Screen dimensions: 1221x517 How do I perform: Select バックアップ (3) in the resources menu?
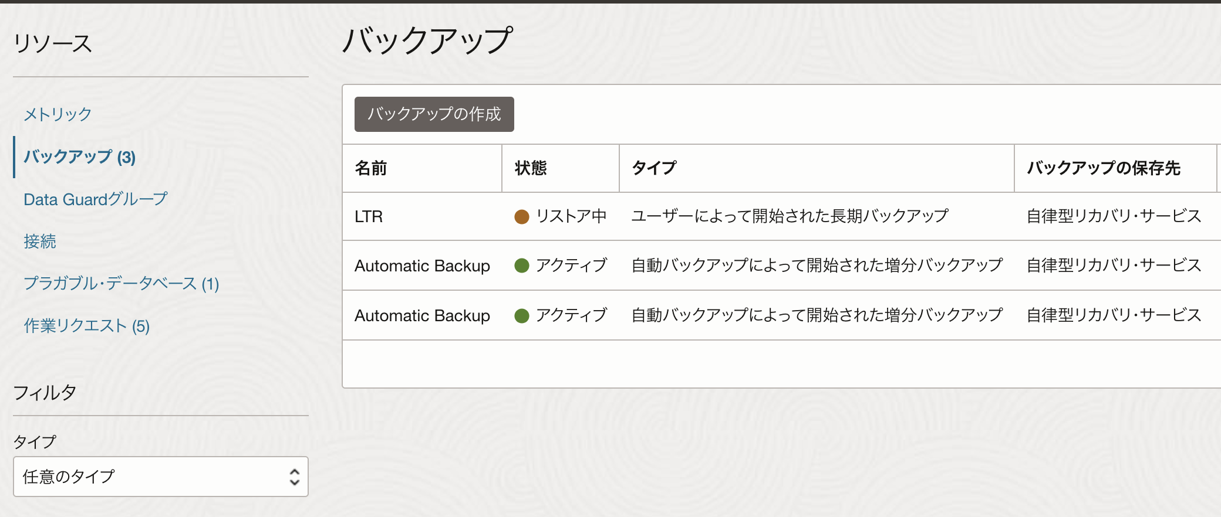coord(80,157)
